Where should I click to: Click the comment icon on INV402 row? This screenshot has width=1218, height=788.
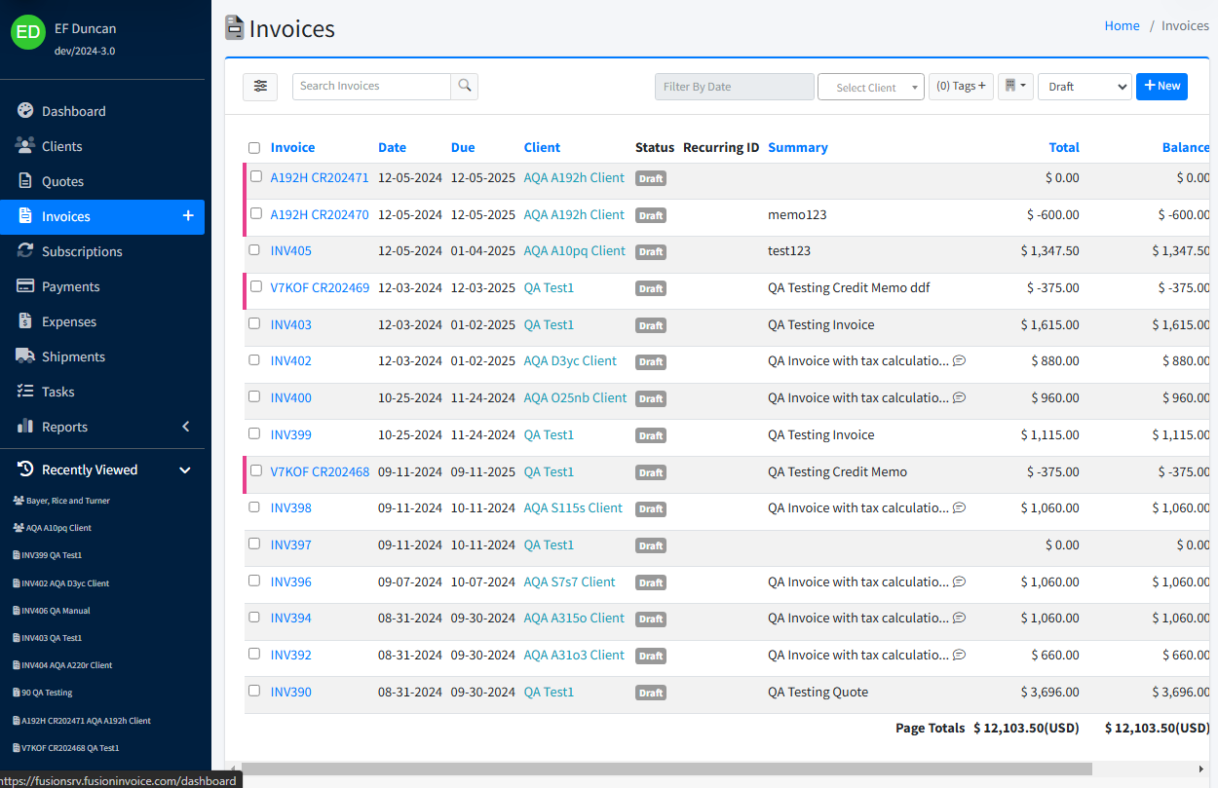click(959, 361)
